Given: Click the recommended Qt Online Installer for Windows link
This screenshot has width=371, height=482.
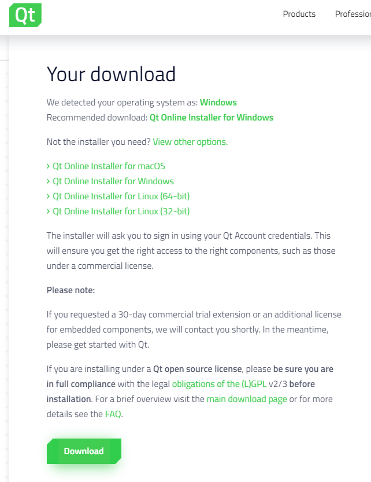Looking at the screenshot, I should pyautogui.click(x=212, y=118).
